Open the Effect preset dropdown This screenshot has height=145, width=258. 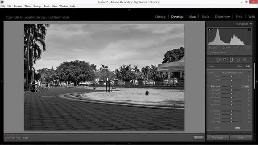click(x=233, y=72)
